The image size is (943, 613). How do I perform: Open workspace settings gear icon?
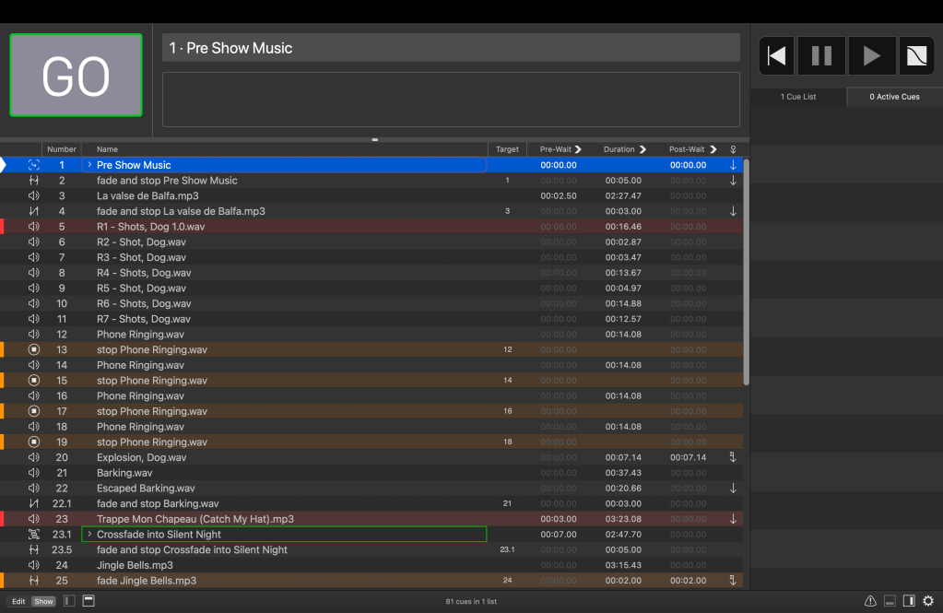[x=927, y=601]
